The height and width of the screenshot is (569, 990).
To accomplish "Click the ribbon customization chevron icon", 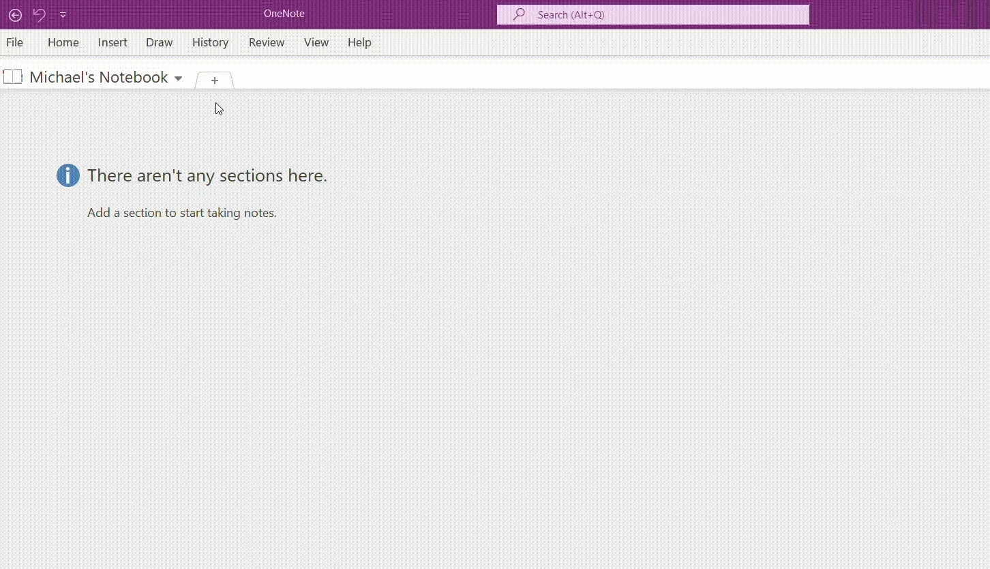I will coord(63,14).
